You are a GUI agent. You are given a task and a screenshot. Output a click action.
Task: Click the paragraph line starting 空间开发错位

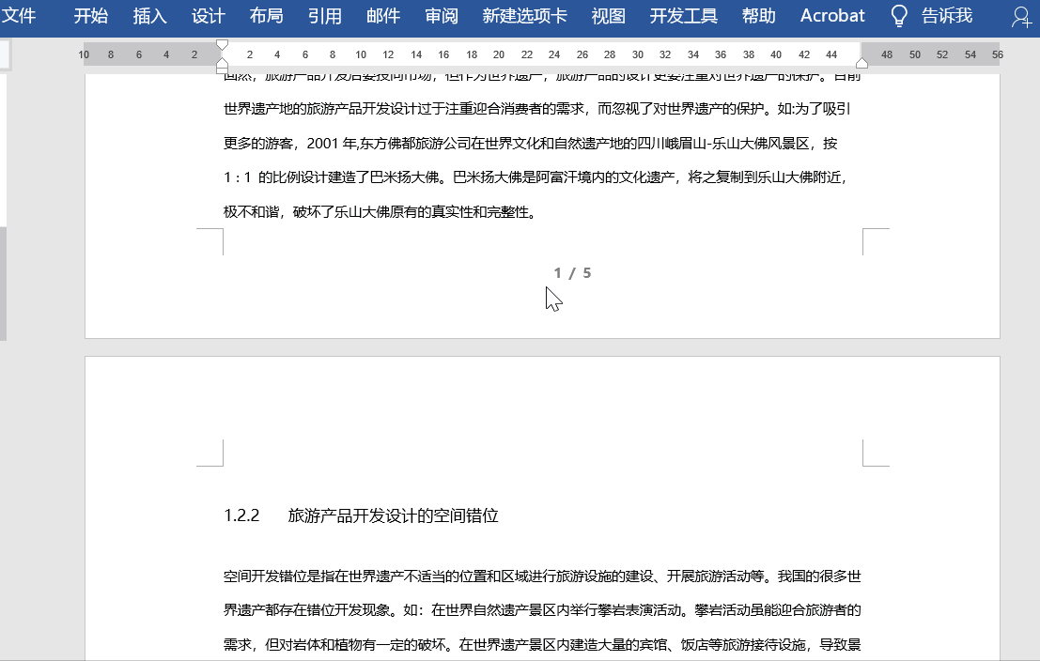point(542,576)
